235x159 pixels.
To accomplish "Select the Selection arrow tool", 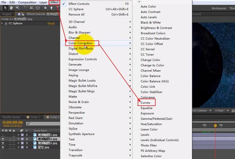I will [6, 8].
